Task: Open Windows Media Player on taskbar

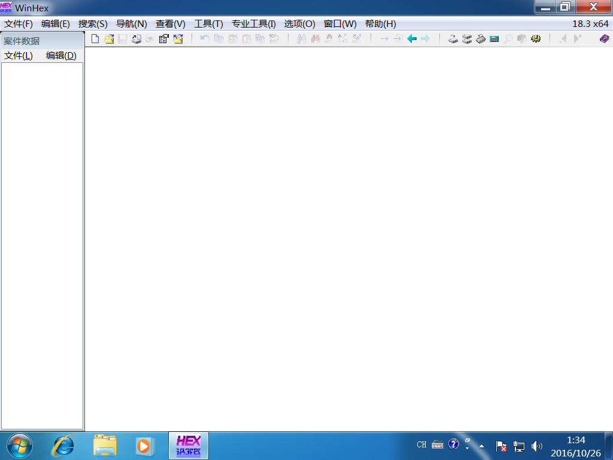Action: click(145, 446)
